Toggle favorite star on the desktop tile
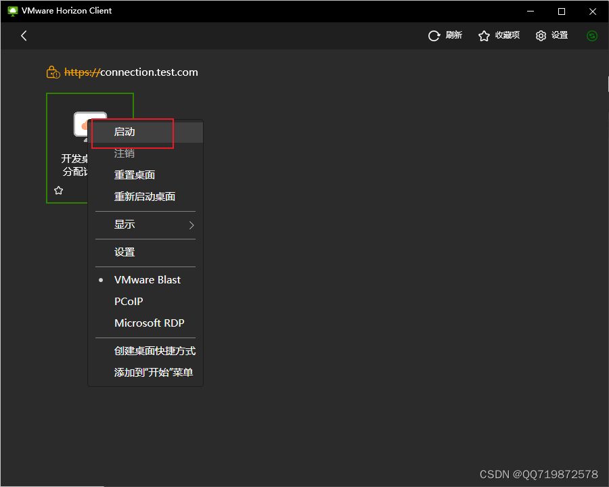The width and height of the screenshot is (609, 487). pos(59,190)
